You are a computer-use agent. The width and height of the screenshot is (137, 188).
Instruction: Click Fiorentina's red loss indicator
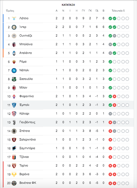pos(114,96)
